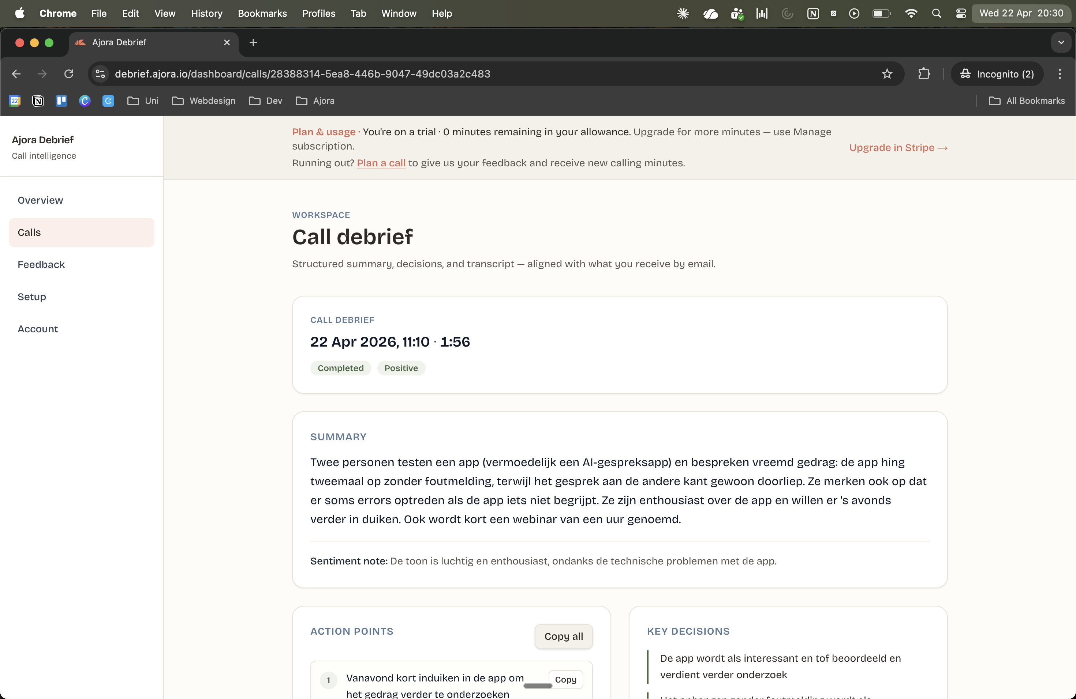Image resolution: width=1076 pixels, height=699 pixels.
Task: Follow the Plan a call link
Action: [381, 163]
